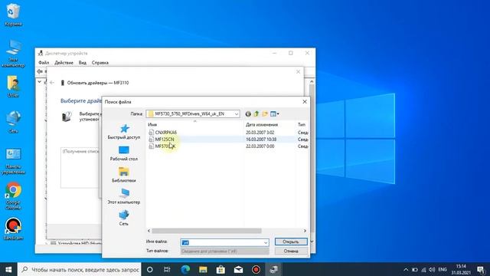The height and width of the screenshot is (276, 490).
Task: Sort by Тип column header
Action: point(302,124)
